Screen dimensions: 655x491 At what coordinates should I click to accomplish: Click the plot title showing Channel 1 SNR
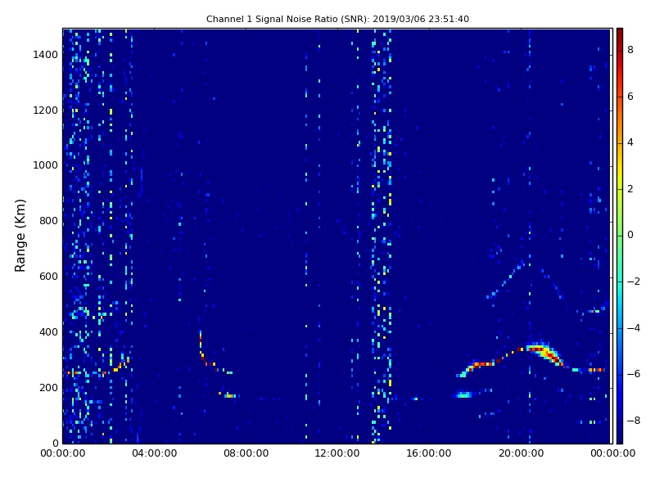coord(337,19)
